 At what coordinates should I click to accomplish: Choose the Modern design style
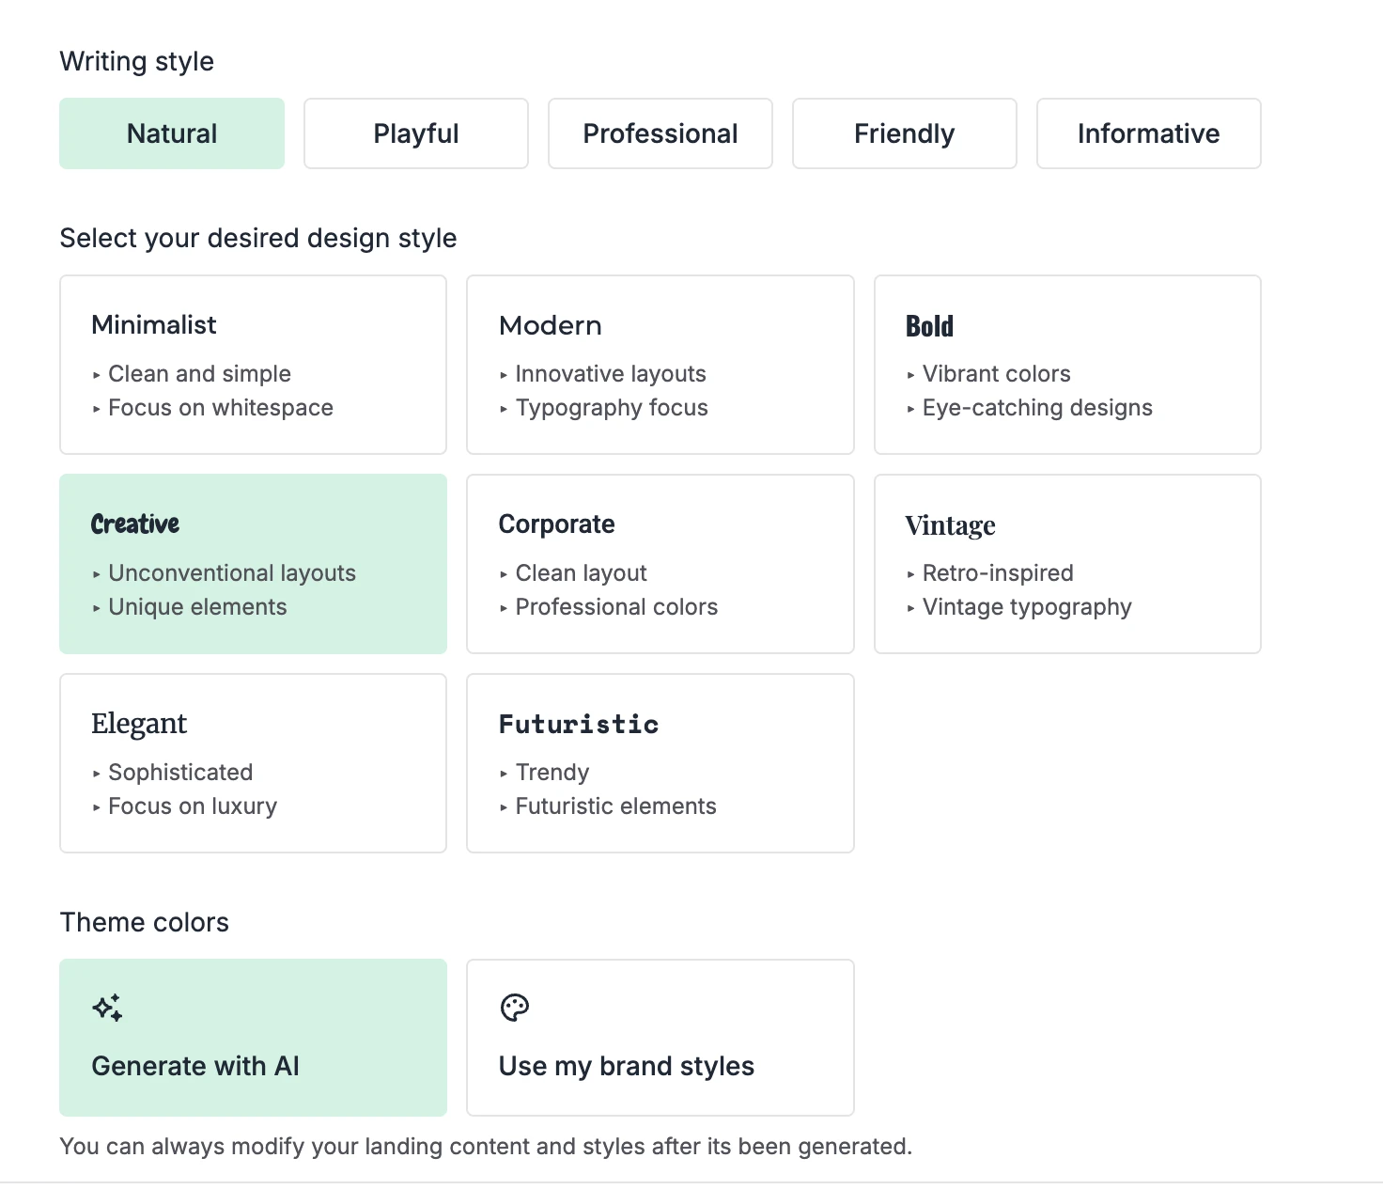click(x=660, y=365)
